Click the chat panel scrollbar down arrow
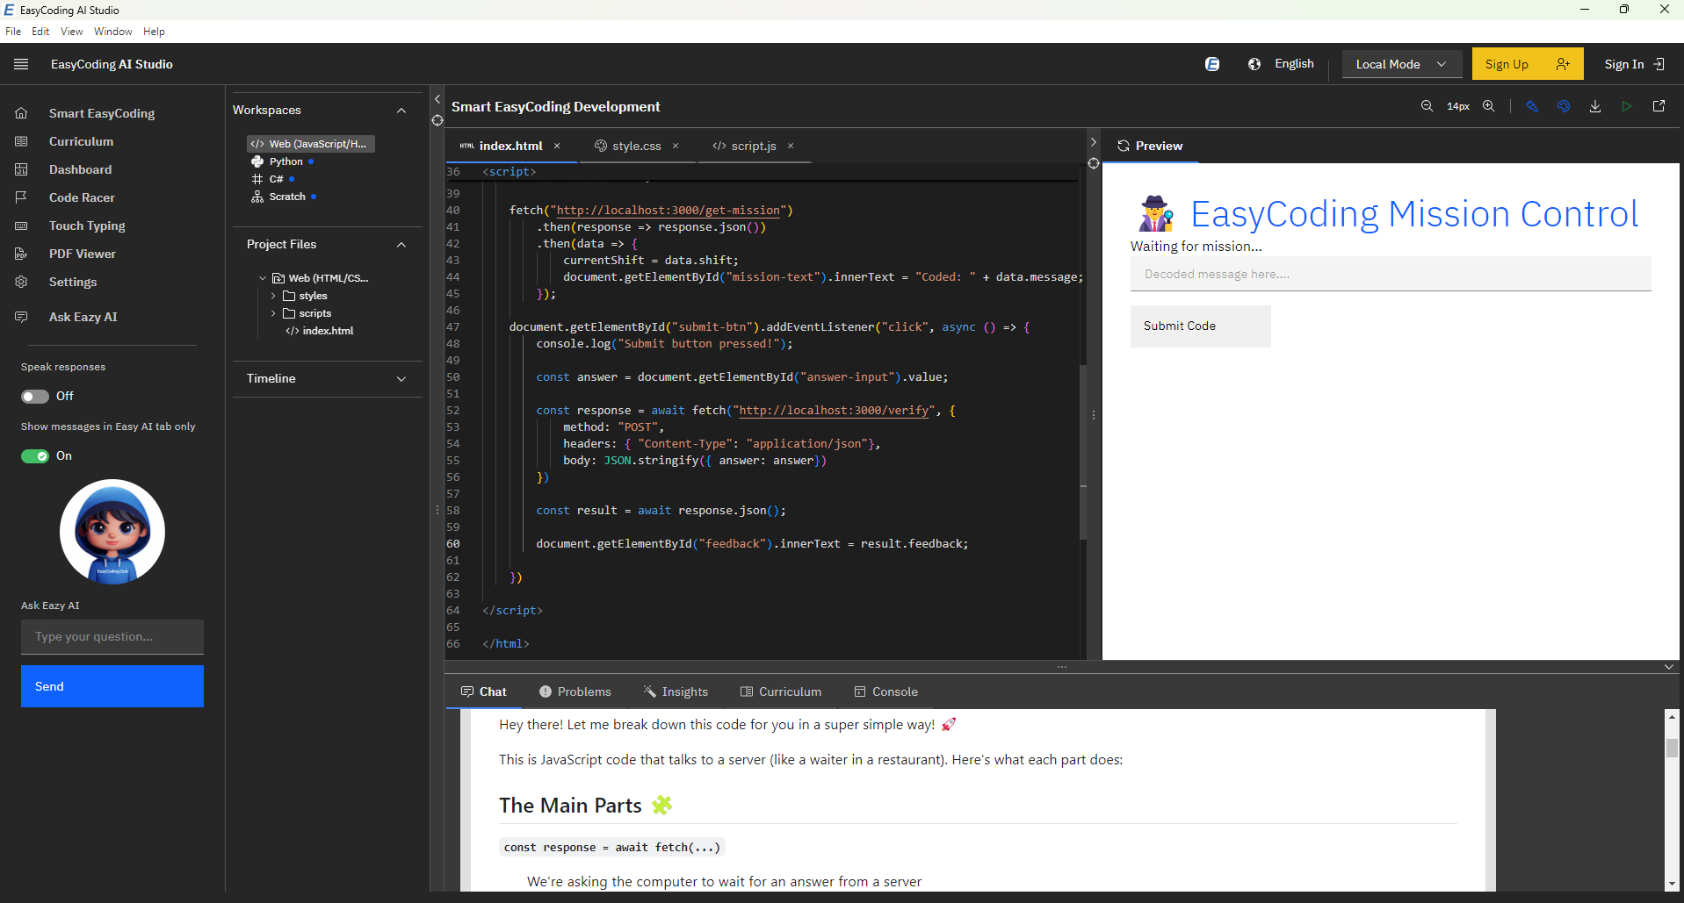Image resolution: width=1684 pixels, height=903 pixels. [1672, 884]
